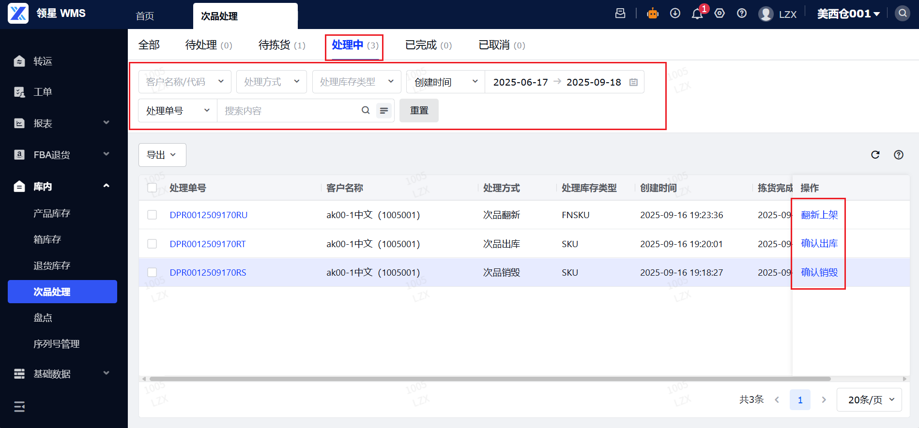This screenshot has width=919, height=428.
Task: Go to the next page arrow
Action: (x=824, y=400)
